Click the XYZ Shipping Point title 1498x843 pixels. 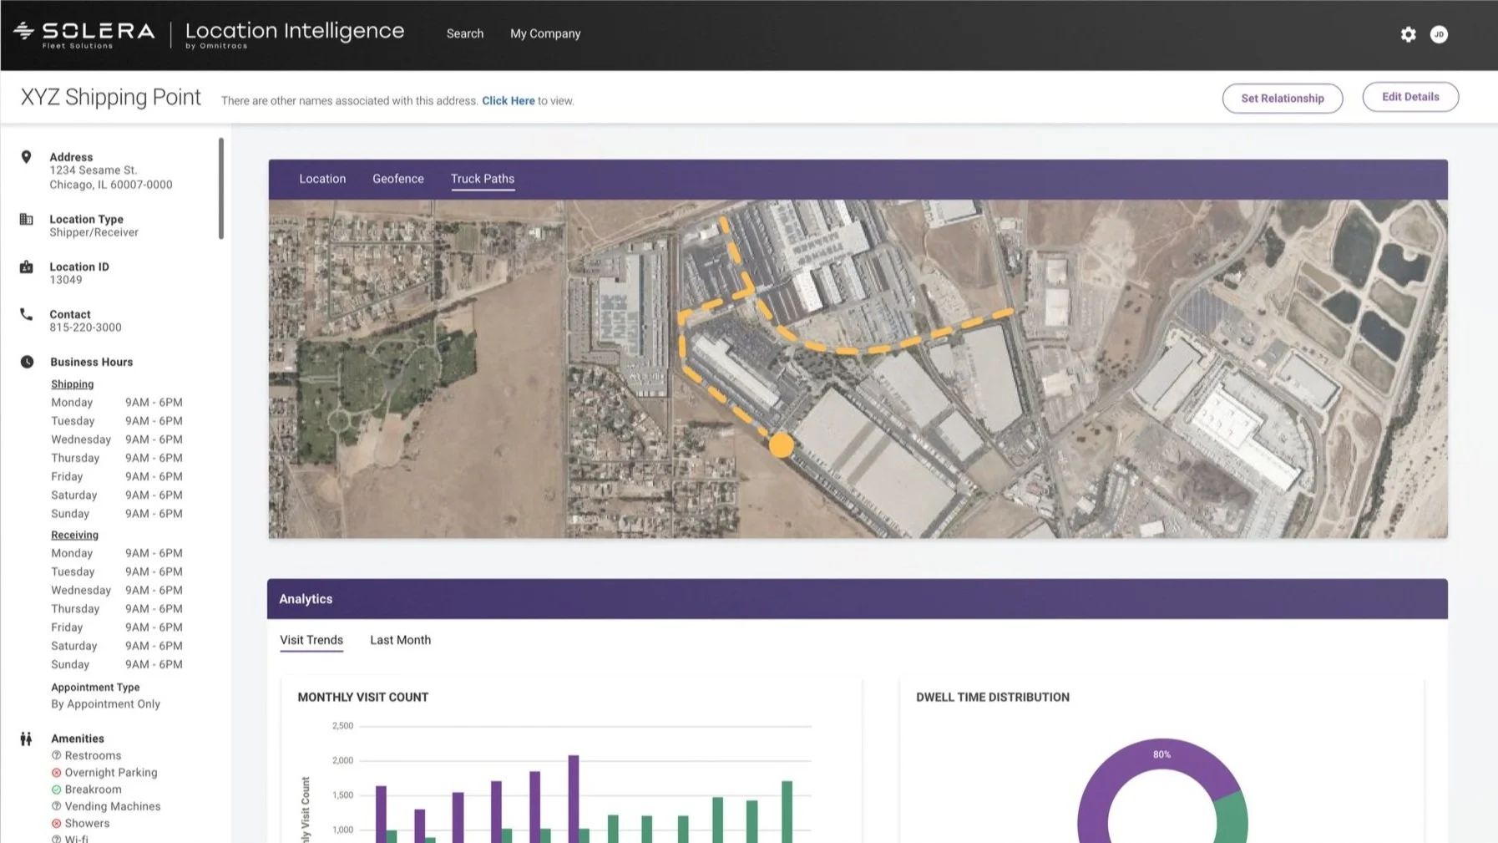(111, 97)
